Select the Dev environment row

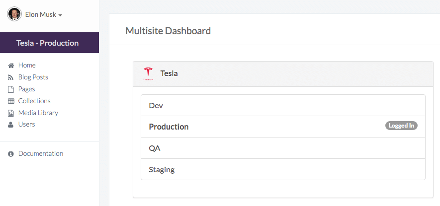(x=283, y=105)
